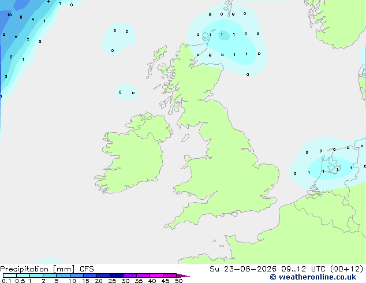Screen dimensions: 366x283
Task: Click the 'CFS' model label
Action: pyautogui.click(x=87, y=269)
